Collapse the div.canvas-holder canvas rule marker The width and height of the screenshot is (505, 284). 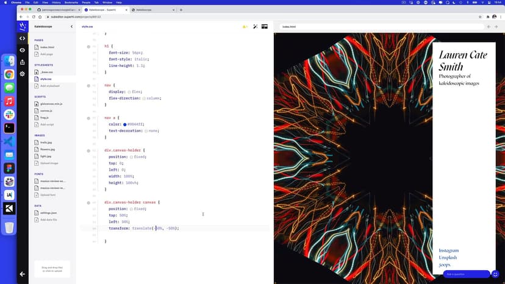coord(88,202)
